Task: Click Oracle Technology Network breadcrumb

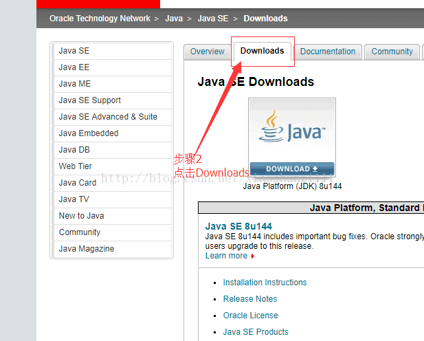Action: pos(100,19)
